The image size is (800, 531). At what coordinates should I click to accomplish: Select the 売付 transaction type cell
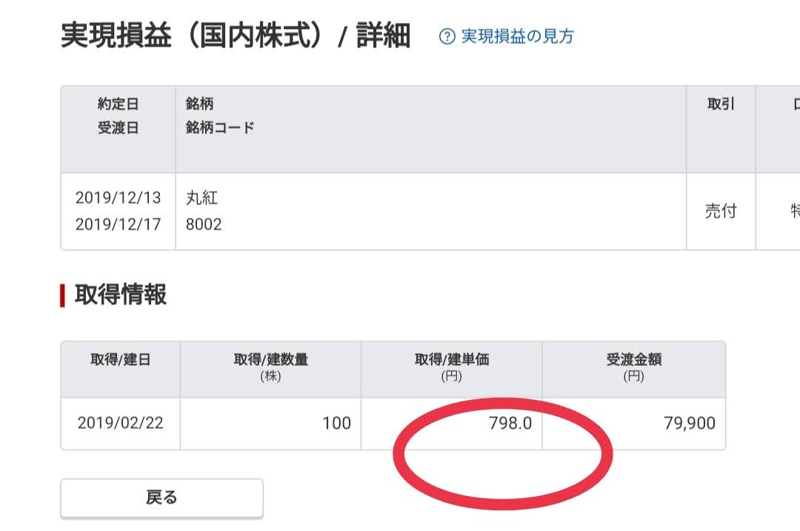[721, 211]
